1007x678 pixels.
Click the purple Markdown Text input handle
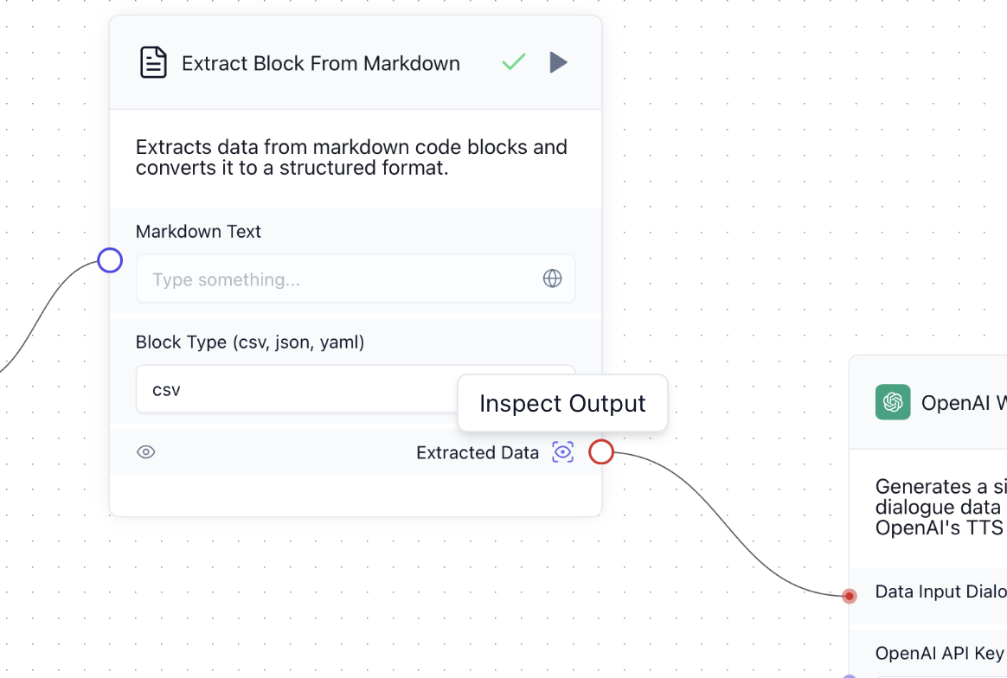(110, 260)
